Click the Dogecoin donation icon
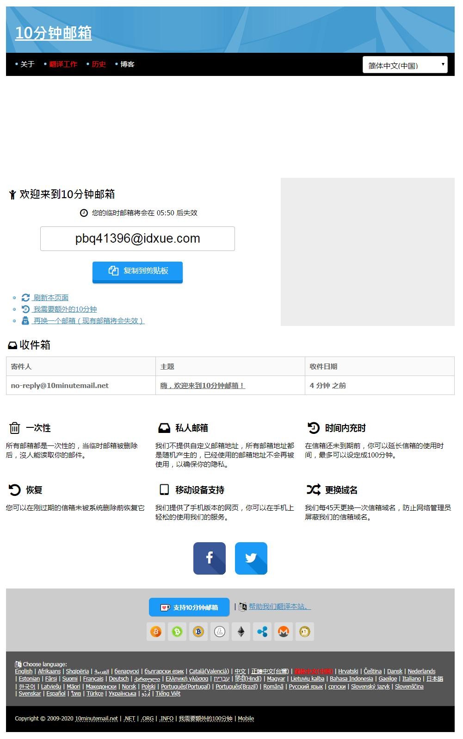Viewport: 463px width, 739px height. coord(305,632)
